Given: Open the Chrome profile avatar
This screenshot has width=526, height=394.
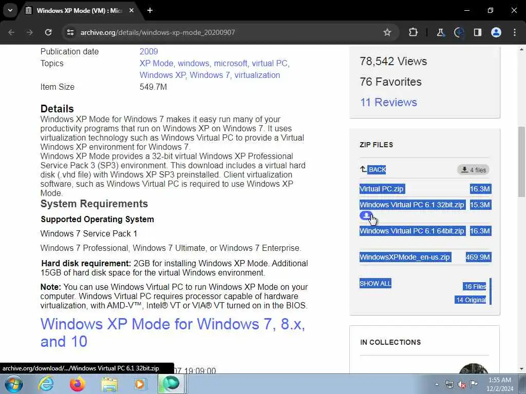Looking at the screenshot, I should click(x=496, y=32).
